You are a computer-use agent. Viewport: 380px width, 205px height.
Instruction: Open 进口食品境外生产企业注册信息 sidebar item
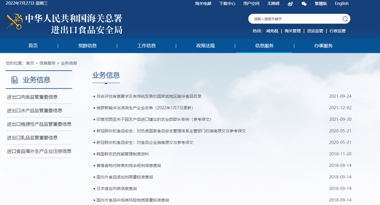[39, 151]
